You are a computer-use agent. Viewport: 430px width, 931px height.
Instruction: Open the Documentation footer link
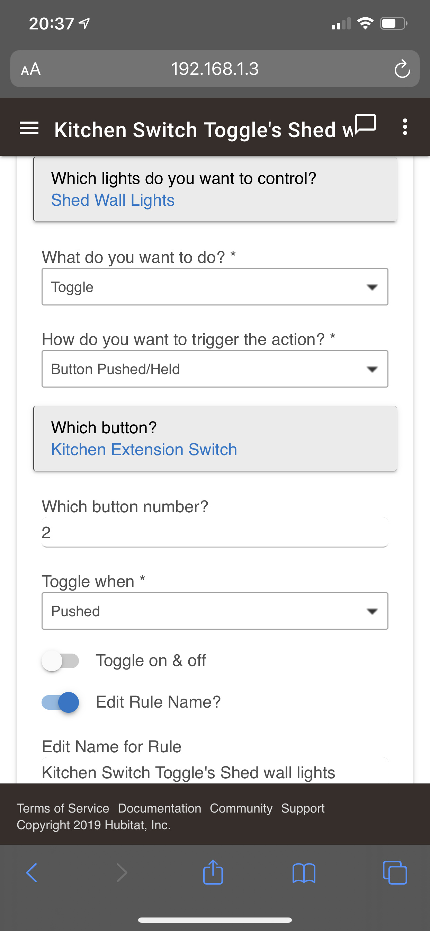[159, 808]
